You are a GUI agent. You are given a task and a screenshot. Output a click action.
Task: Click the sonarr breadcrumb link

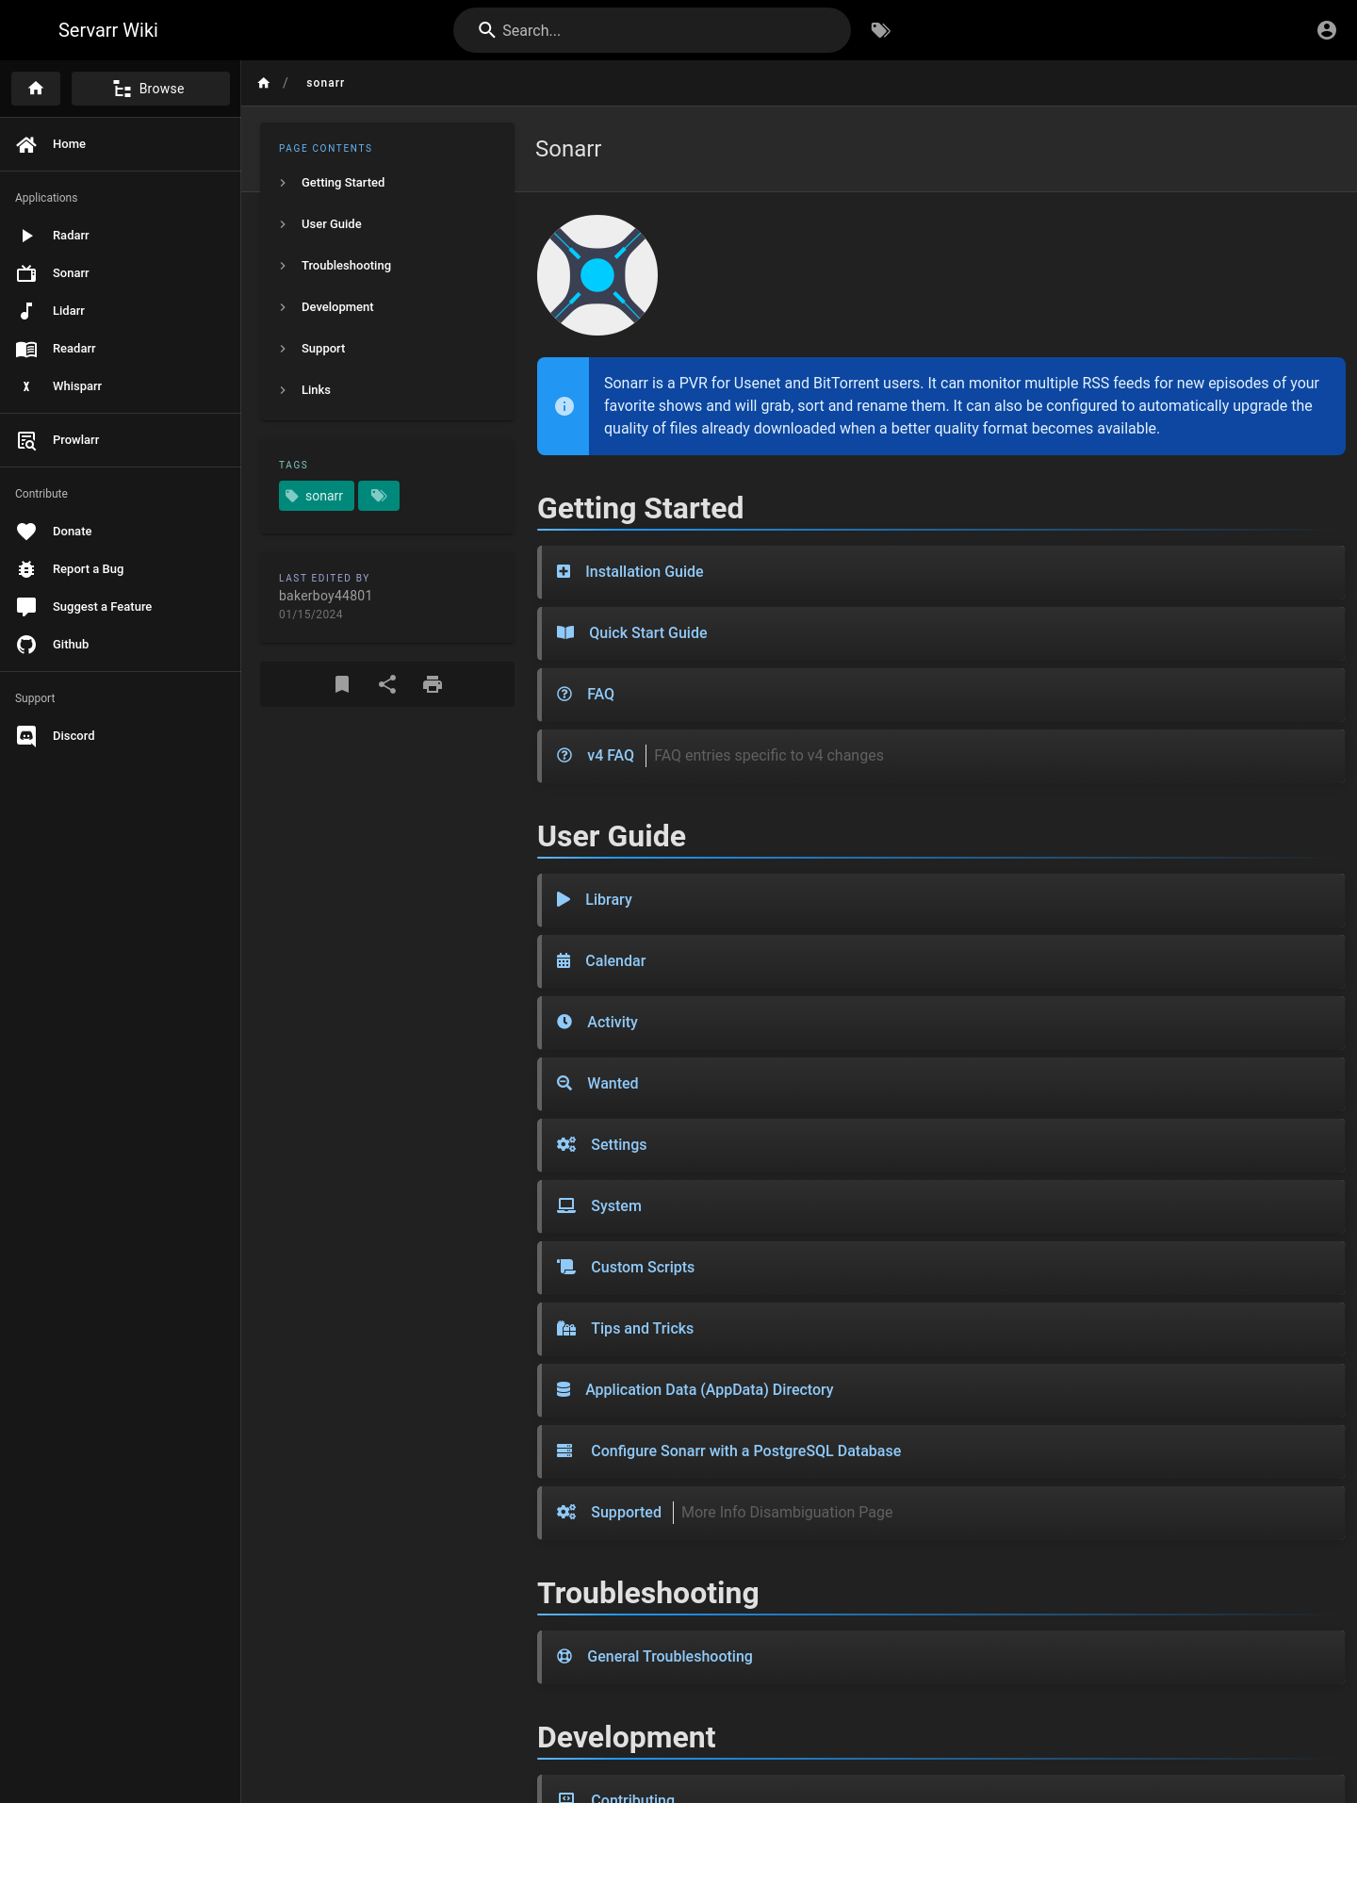tap(325, 83)
